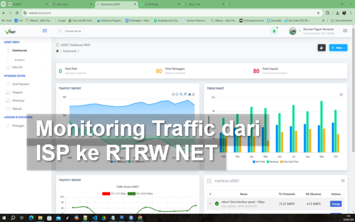Click the Change button for ether1 interface

click(336, 204)
